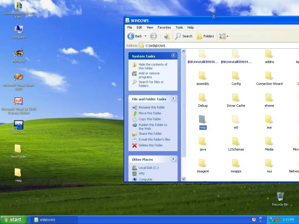Open the Search pane
This screenshot has width=299, height=224.
pyautogui.click(x=184, y=36)
